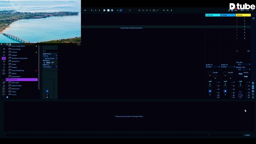
Task: Toggle the Key Map mode switch
Action: point(236,10)
